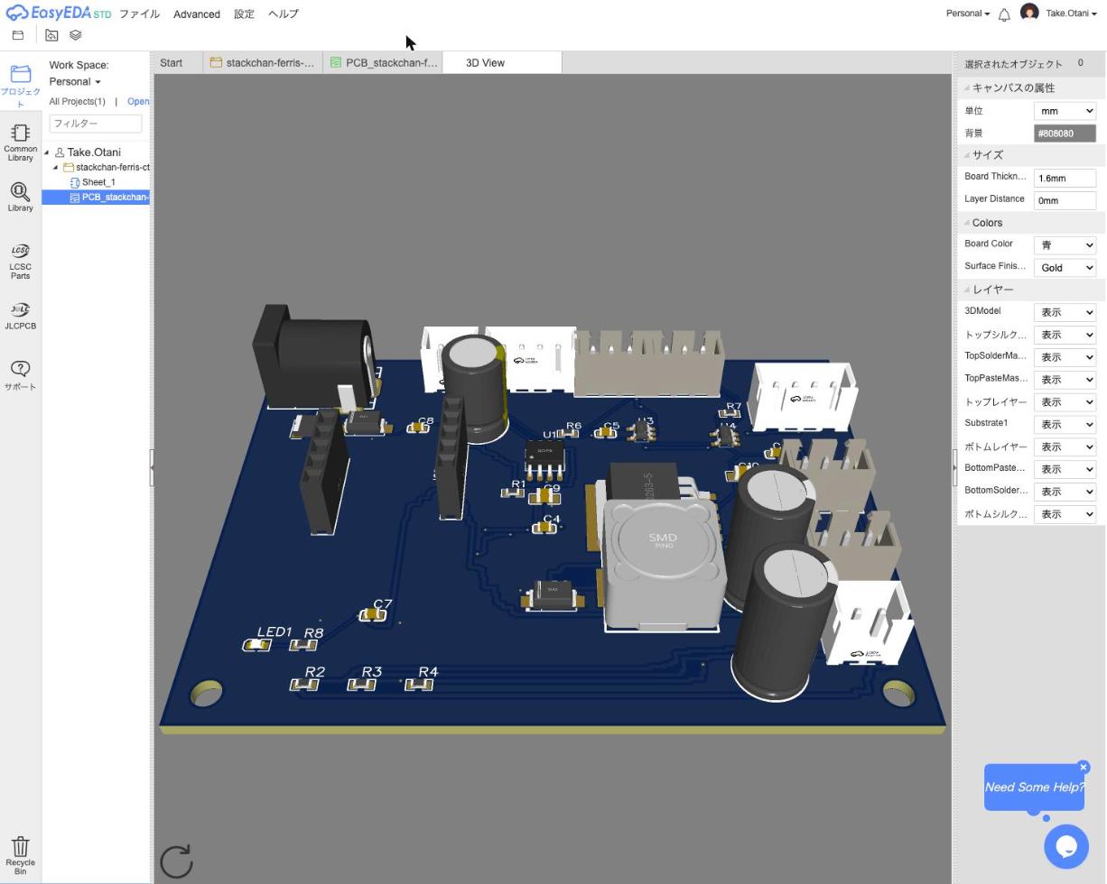The image size is (1107, 884).
Task: Close the Need Some Help popup
Action: [1084, 767]
